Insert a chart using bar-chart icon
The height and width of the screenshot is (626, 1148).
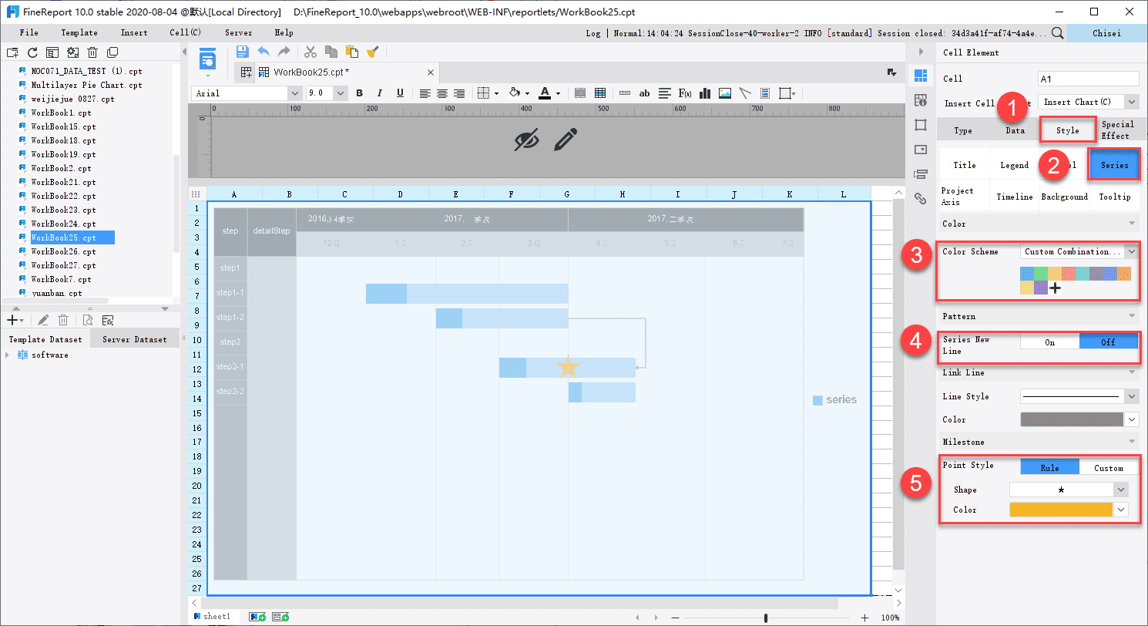tap(704, 93)
